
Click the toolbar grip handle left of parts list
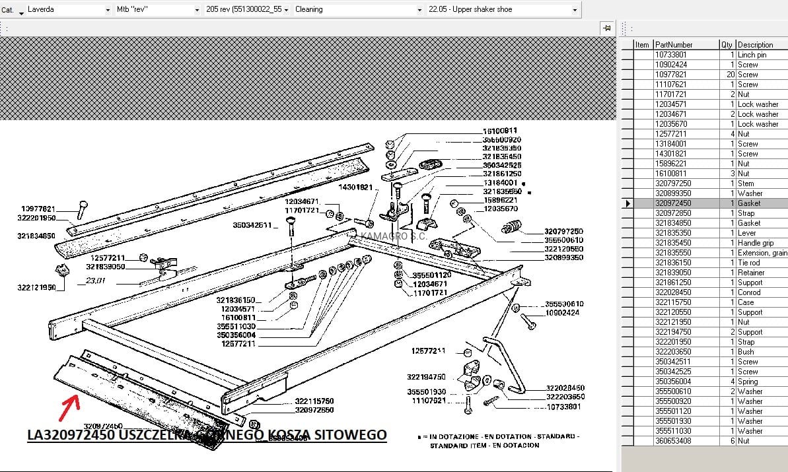[x=624, y=28]
